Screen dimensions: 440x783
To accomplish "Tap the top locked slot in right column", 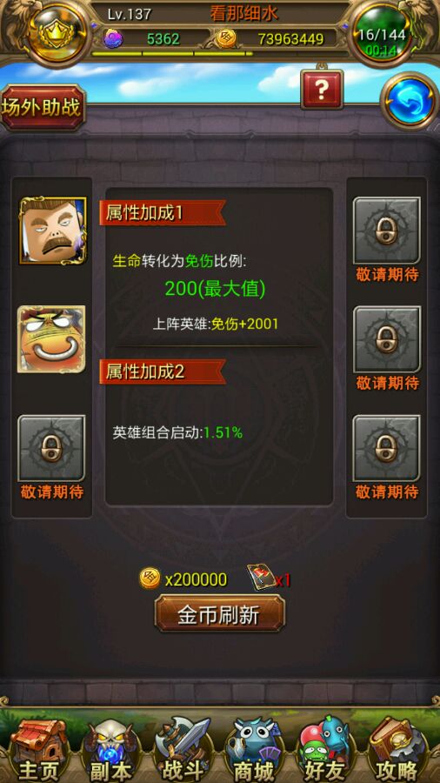I will click(387, 231).
